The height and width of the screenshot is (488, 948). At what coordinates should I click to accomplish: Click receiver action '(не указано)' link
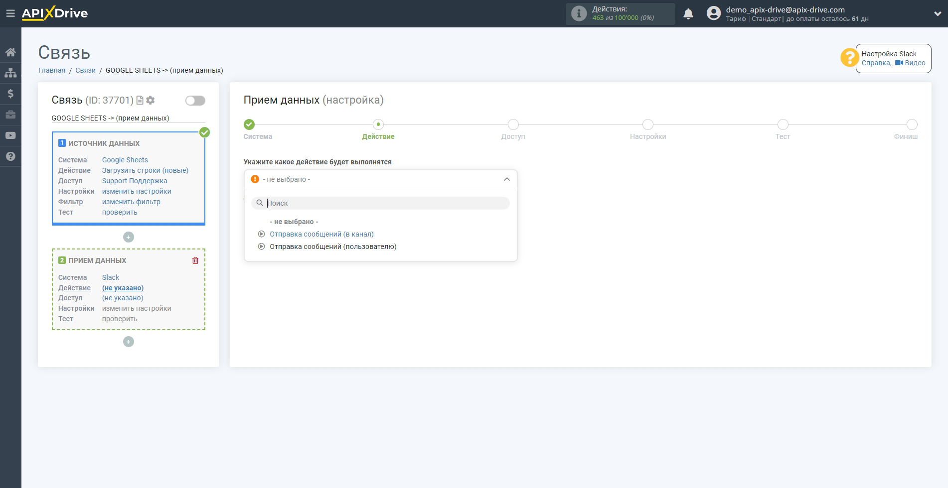tap(123, 288)
